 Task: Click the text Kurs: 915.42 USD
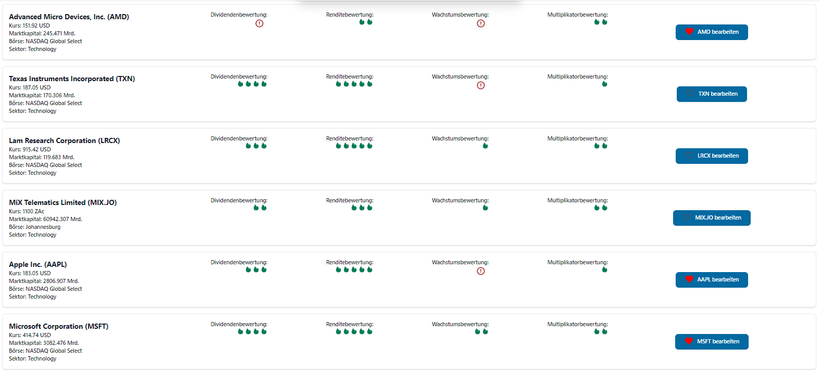coord(30,149)
